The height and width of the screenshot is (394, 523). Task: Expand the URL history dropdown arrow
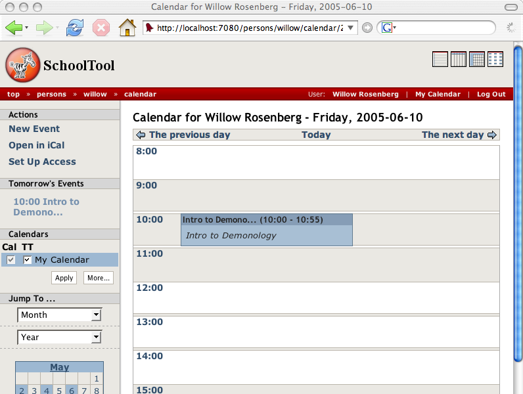coord(351,28)
